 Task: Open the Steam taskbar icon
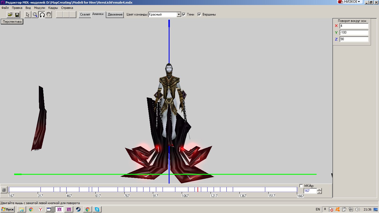(78, 209)
